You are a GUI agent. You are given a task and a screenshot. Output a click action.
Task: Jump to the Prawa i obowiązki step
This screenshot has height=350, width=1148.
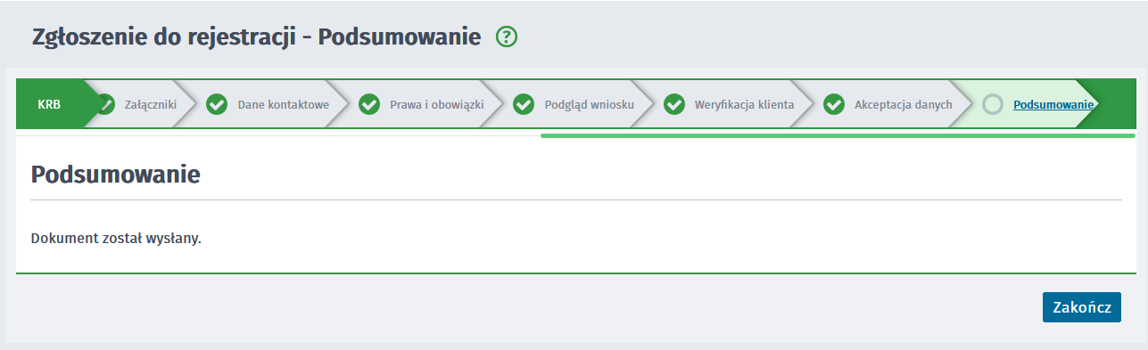click(x=437, y=104)
